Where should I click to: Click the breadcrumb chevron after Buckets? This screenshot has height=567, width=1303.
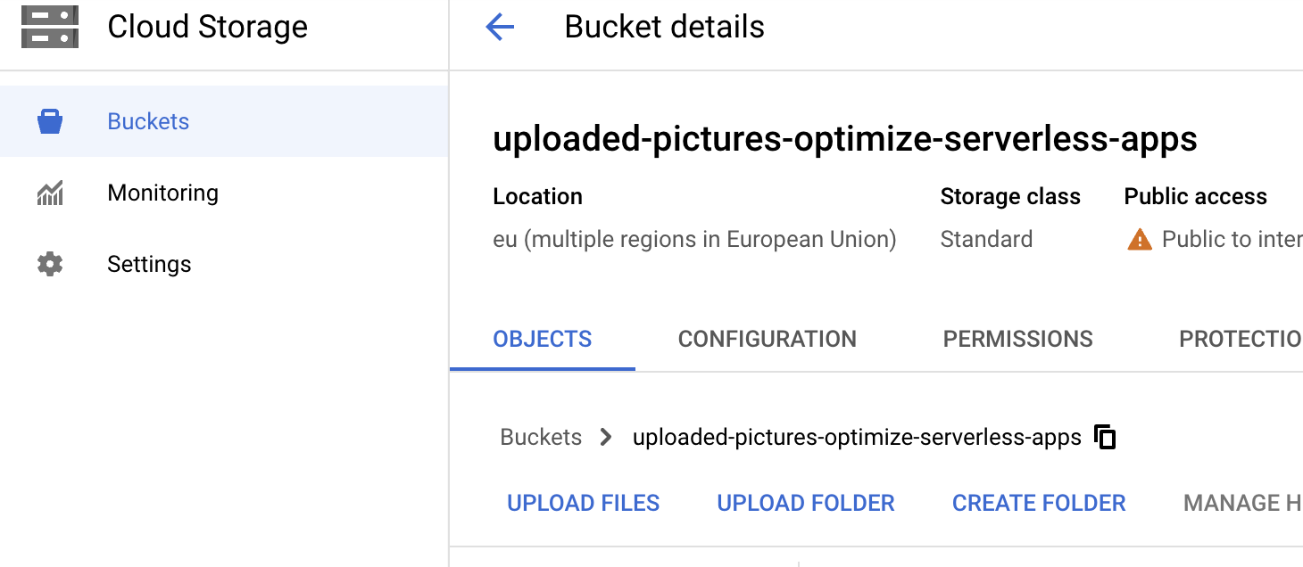coord(607,438)
